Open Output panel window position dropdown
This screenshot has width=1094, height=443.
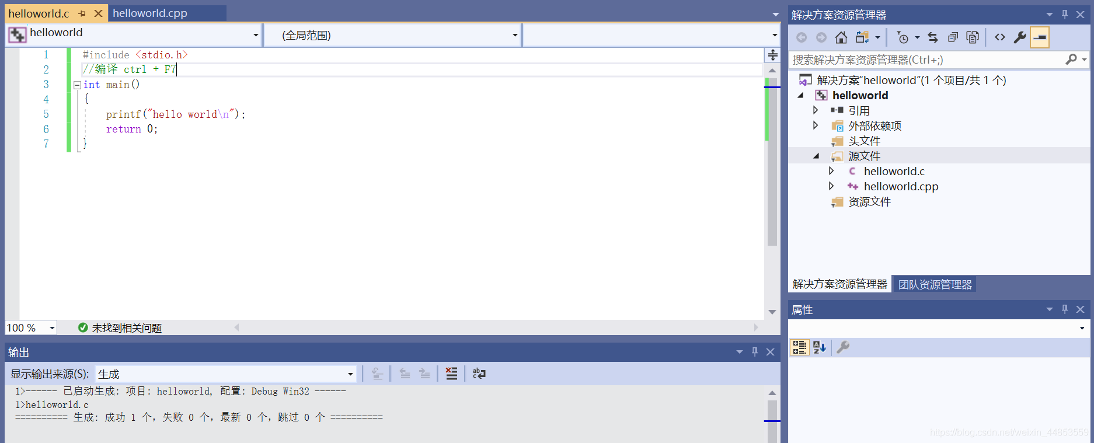point(739,352)
